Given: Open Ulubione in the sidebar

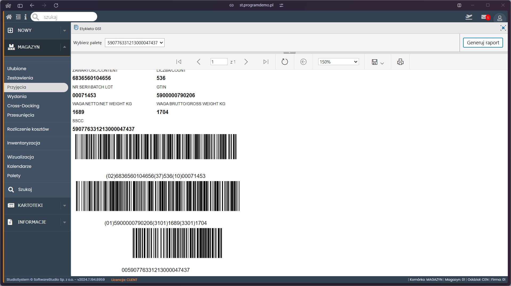Looking at the screenshot, I should point(17,69).
